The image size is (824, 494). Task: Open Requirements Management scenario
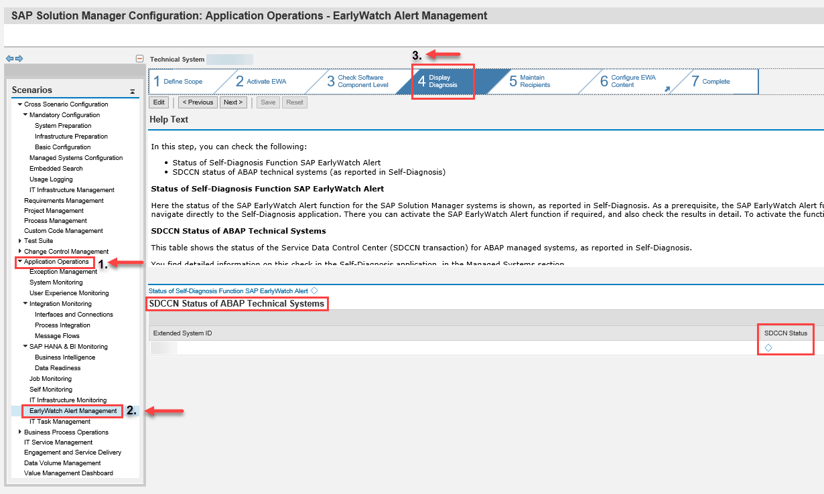click(x=64, y=201)
